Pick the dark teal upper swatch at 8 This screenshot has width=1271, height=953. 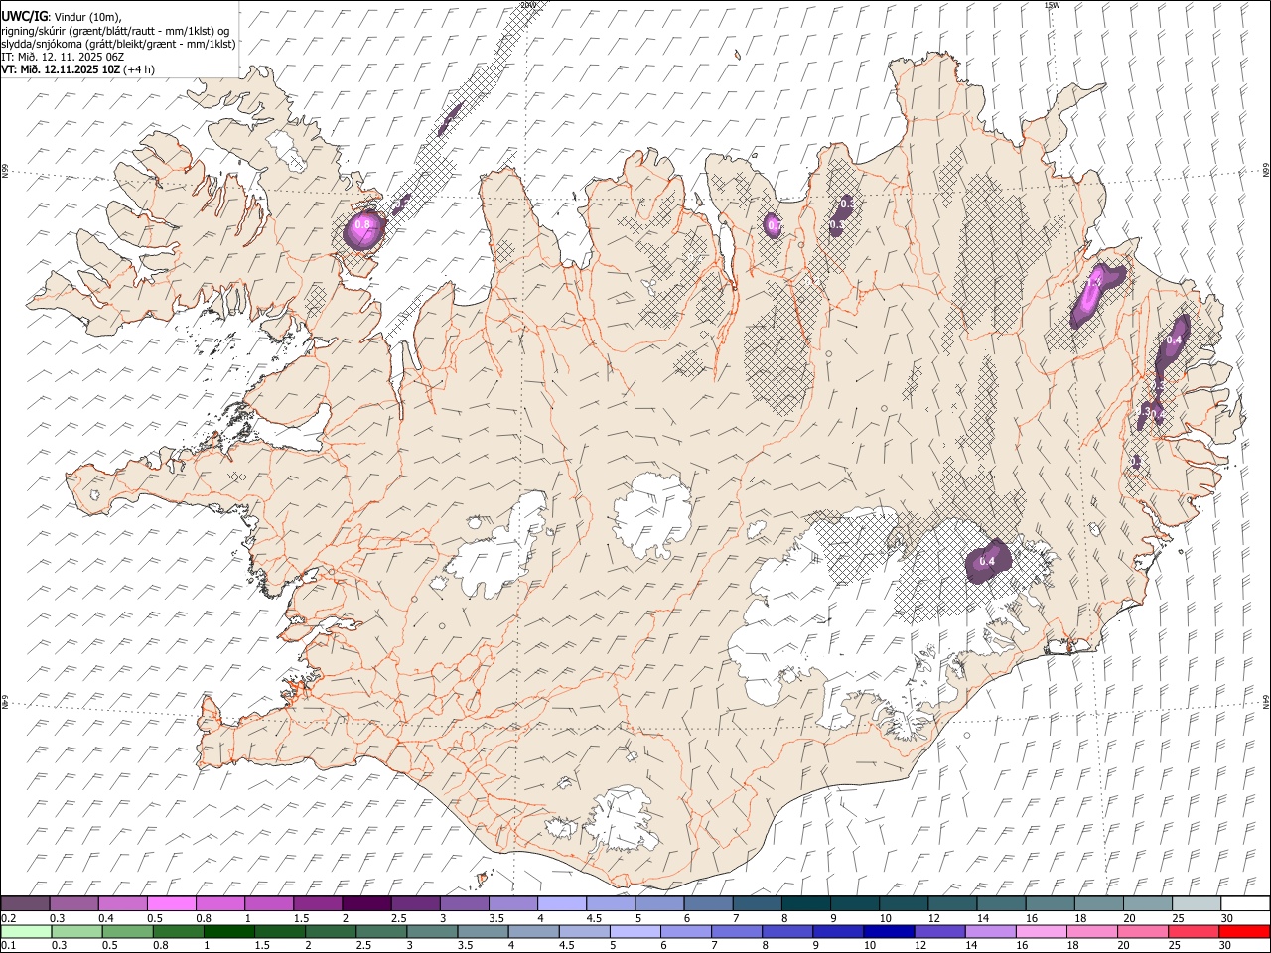[x=805, y=903]
